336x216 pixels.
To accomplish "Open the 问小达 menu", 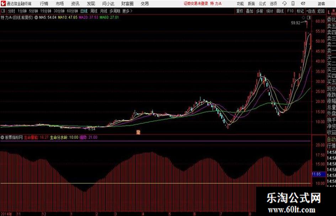I will tap(108, 4).
